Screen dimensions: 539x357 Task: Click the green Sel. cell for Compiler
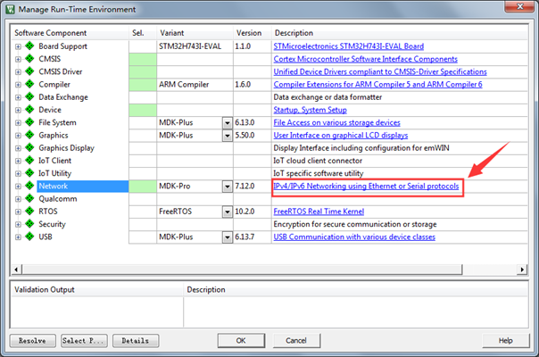pyautogui.click(x=143, y=84)
